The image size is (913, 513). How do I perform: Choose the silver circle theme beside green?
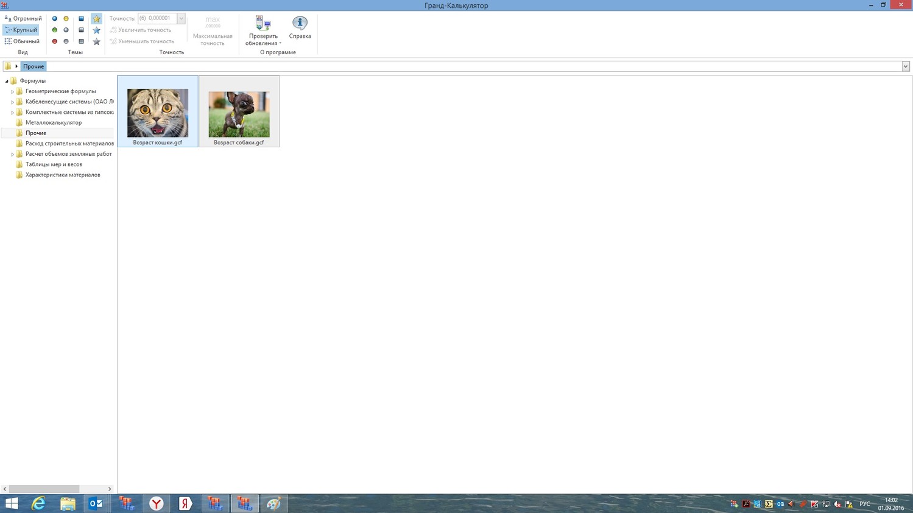click(x=66, y=30)
